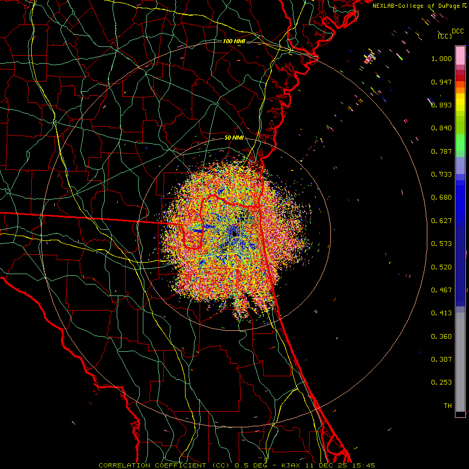The height and width of the screenshot is (469, 469).
Task: Click the 0.413 scale label
Action: pyautogui.click(x=441, y=313)
